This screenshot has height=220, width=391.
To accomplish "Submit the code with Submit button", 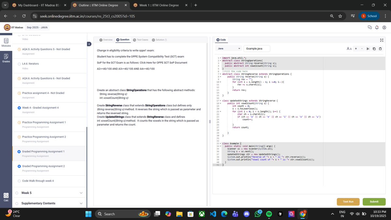I will coord(374,202).
